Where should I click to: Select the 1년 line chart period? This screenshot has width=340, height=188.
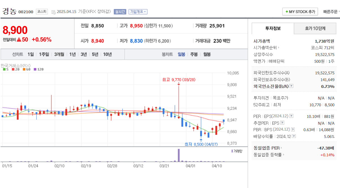click(x=72, y=54)
